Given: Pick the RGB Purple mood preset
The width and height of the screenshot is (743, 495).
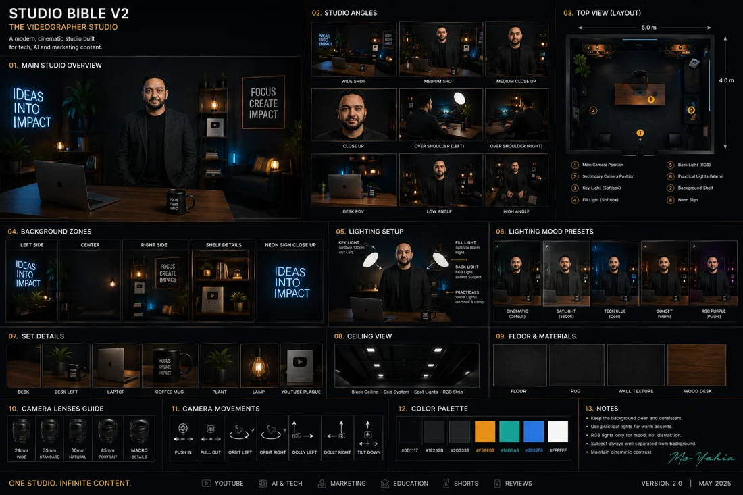Looking at the screenshot, I should 714,273.
